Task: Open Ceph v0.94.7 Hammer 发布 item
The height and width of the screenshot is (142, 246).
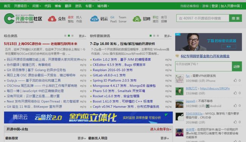Action: tap(126, 106)
